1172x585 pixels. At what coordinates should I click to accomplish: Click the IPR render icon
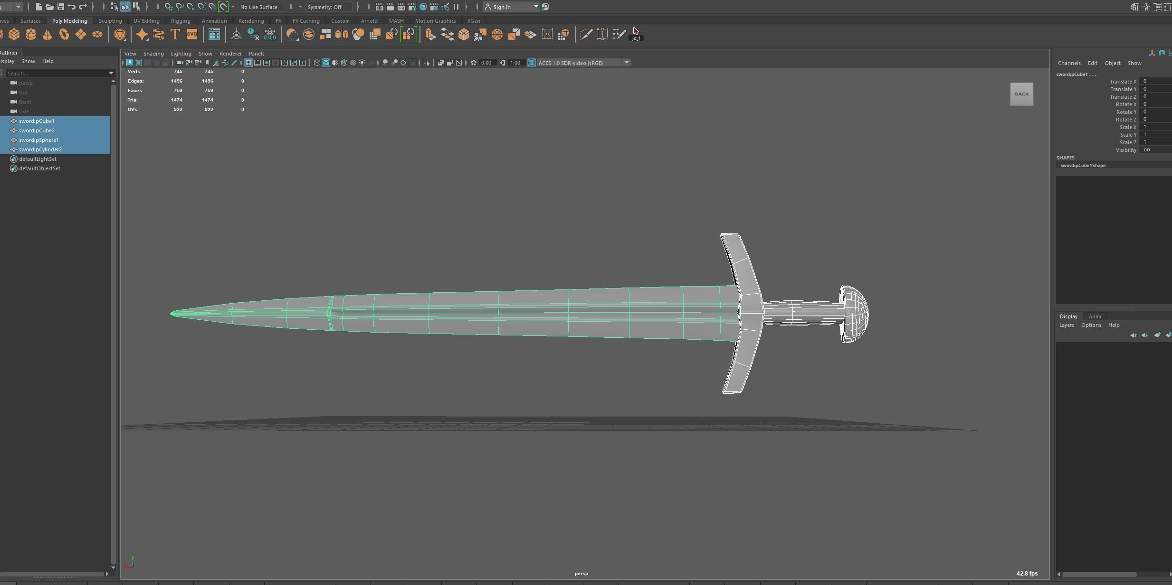tap(401, 7)
